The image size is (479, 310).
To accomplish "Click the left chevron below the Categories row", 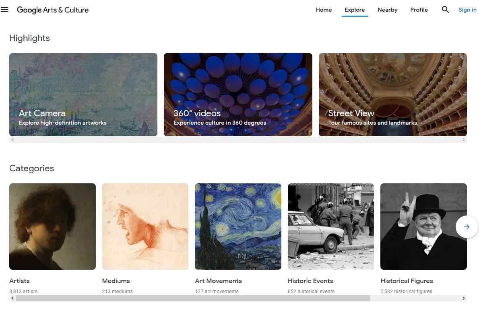I will click(x=12, y=298).
